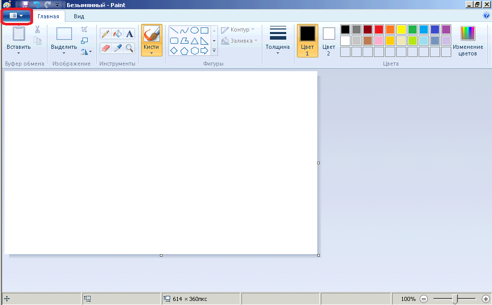This screenshot has width=492, height=305.
Task: Select the Diamond shape
Action: coord(174,51)
